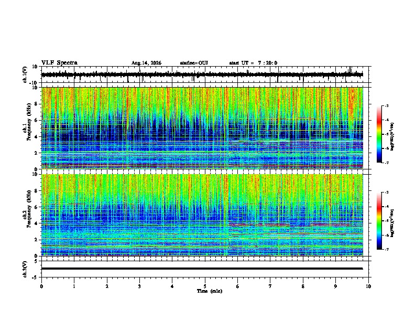Viewport: 415px width, 321px height.
Task: Click inside the ch.2 spectrogram panel
Action: pos(202,215)
